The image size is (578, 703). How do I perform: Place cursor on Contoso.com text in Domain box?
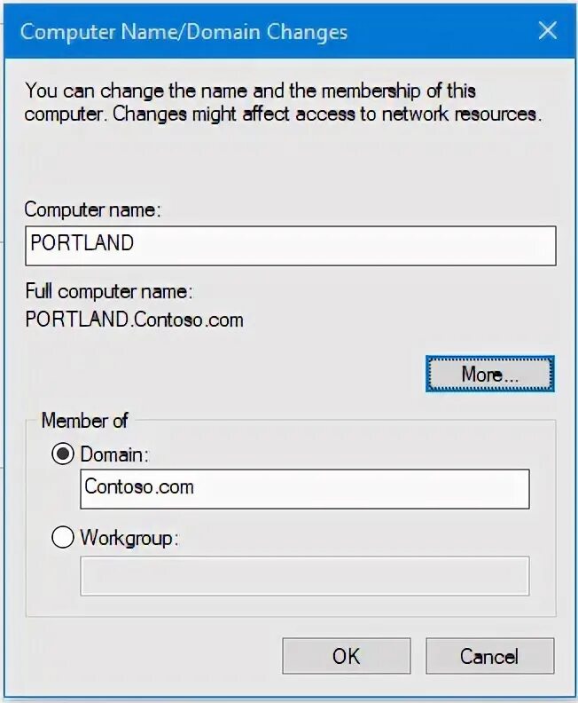[x=139, y=486]
